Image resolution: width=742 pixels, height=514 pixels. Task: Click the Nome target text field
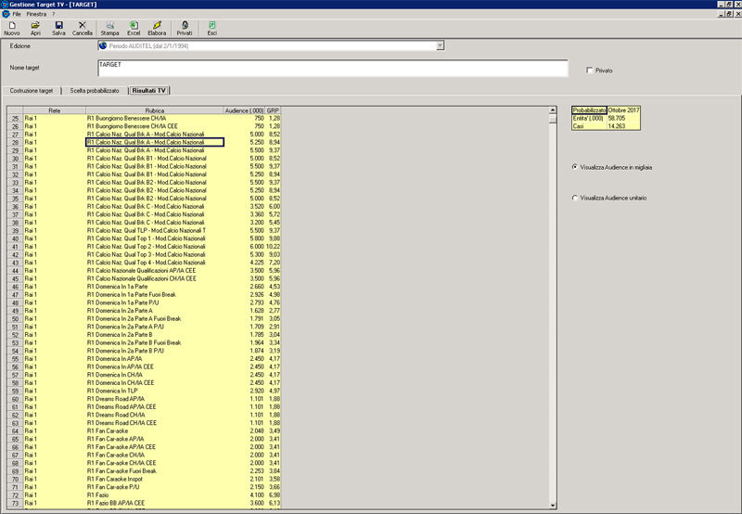(x=331, y=69)
